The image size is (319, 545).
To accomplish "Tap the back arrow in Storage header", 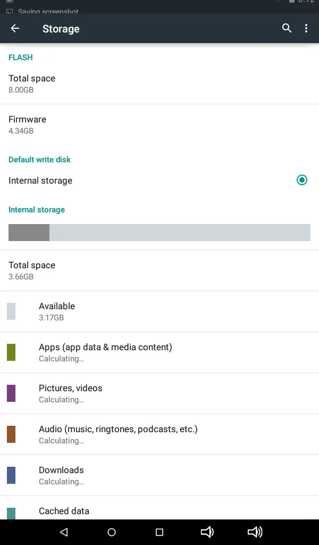I will coord(15,28).
